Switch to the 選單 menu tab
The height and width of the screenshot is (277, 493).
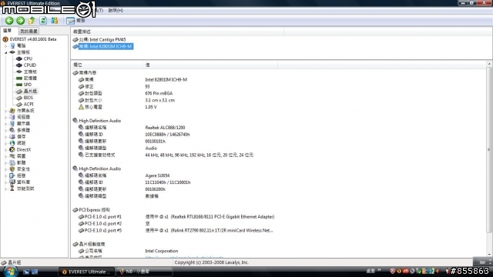tap(7, 31)
